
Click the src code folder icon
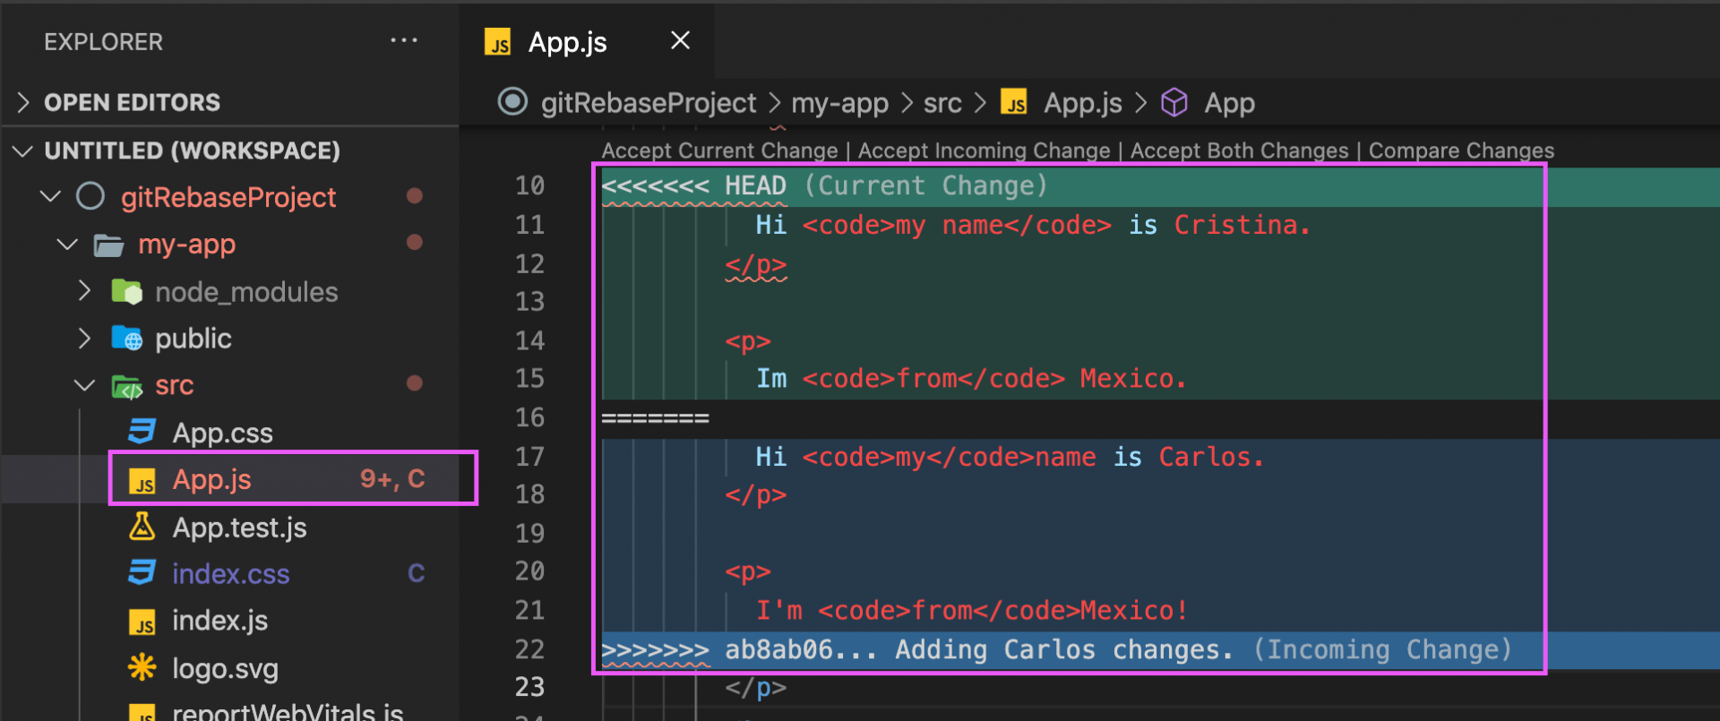[126, 386]
